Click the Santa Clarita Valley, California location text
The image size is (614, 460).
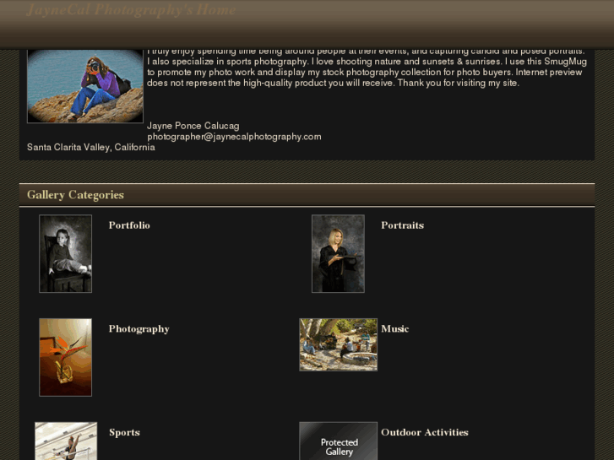[91, 147]
